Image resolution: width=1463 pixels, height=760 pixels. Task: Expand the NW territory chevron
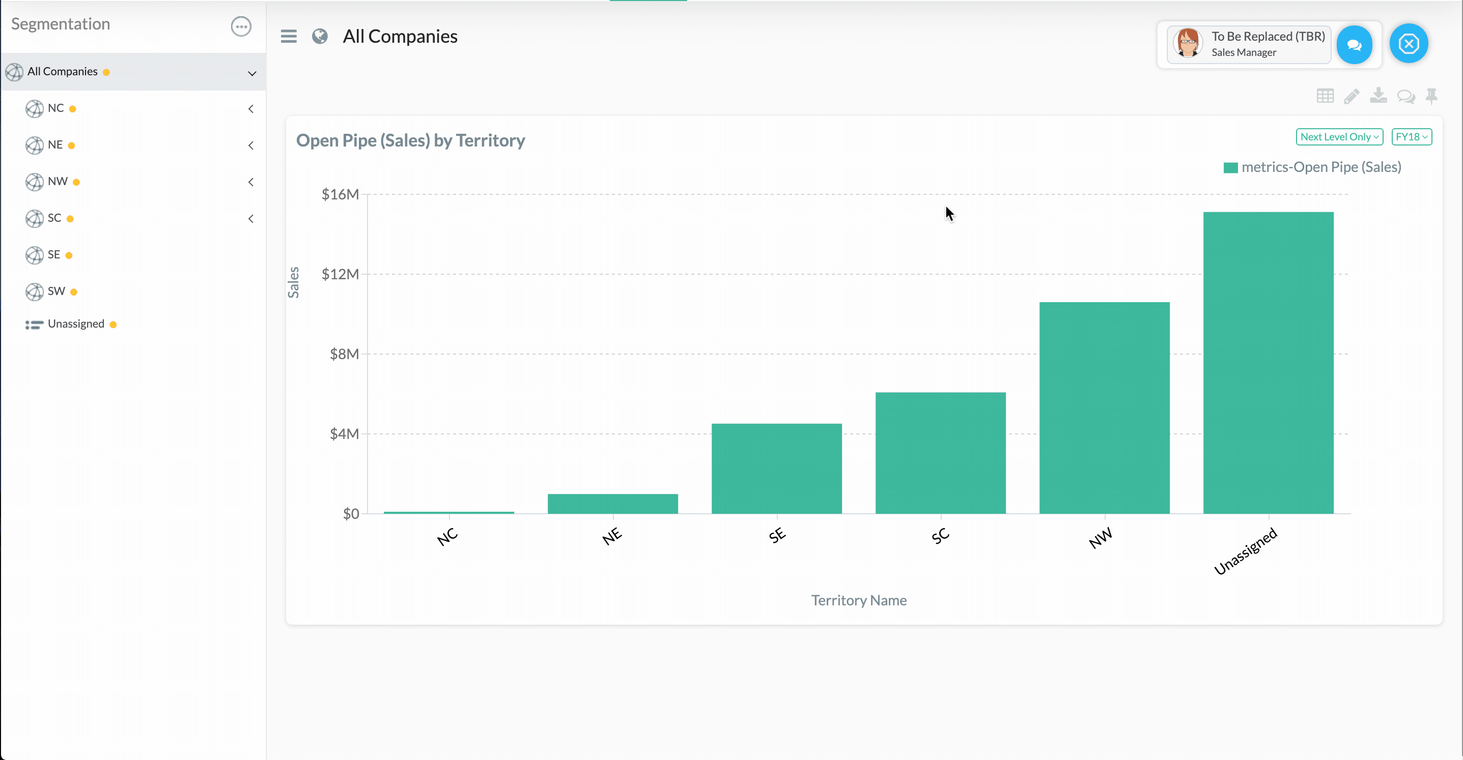pyautogui.click(x=251, y=182)
